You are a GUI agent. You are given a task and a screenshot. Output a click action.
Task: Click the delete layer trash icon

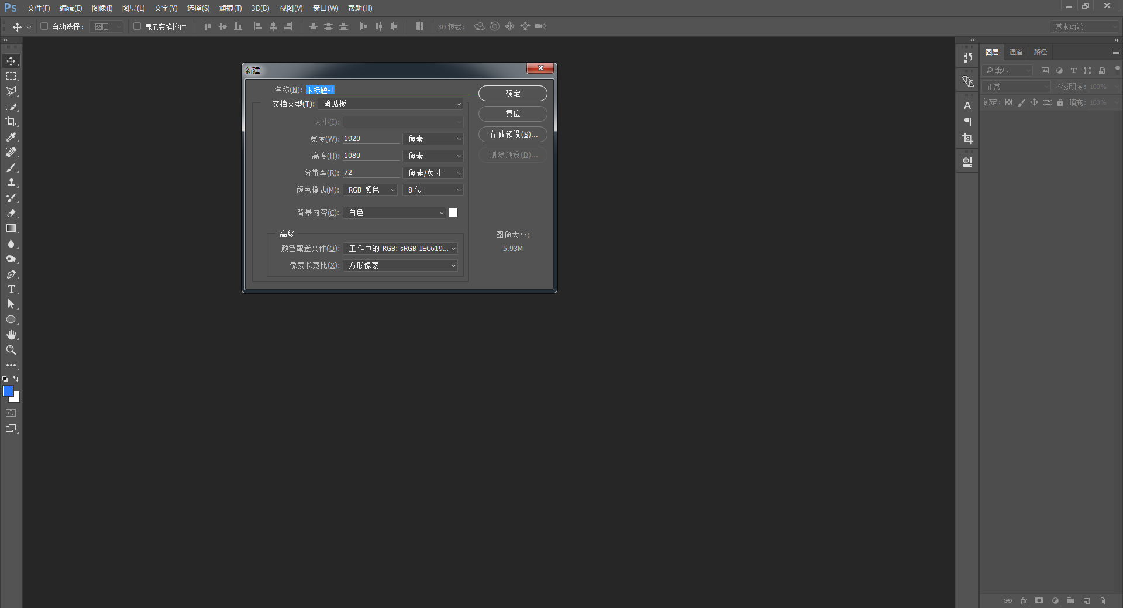[1102, 601]
